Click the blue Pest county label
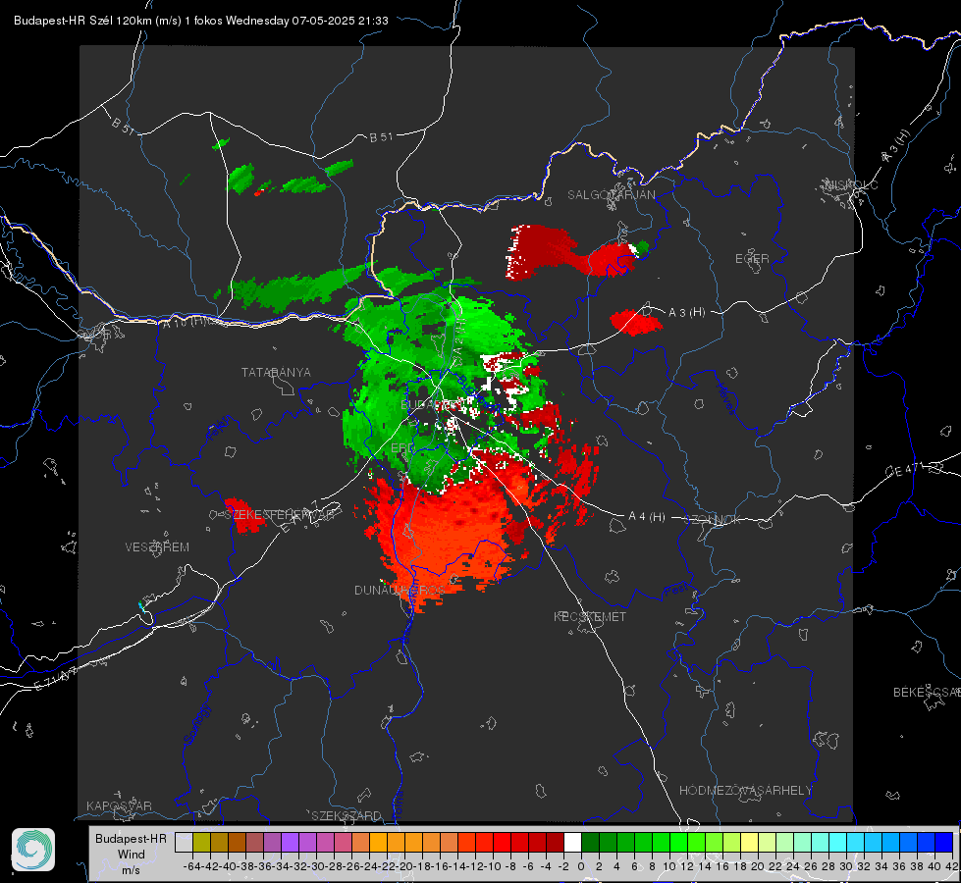 click(x=675, y=590)
